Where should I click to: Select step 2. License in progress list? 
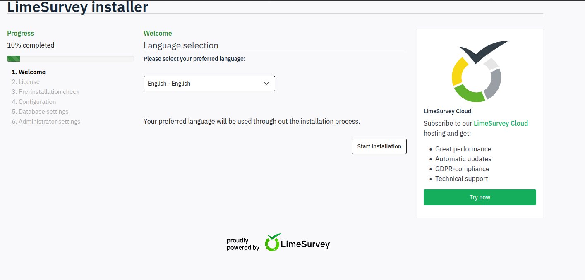[26, 82]
